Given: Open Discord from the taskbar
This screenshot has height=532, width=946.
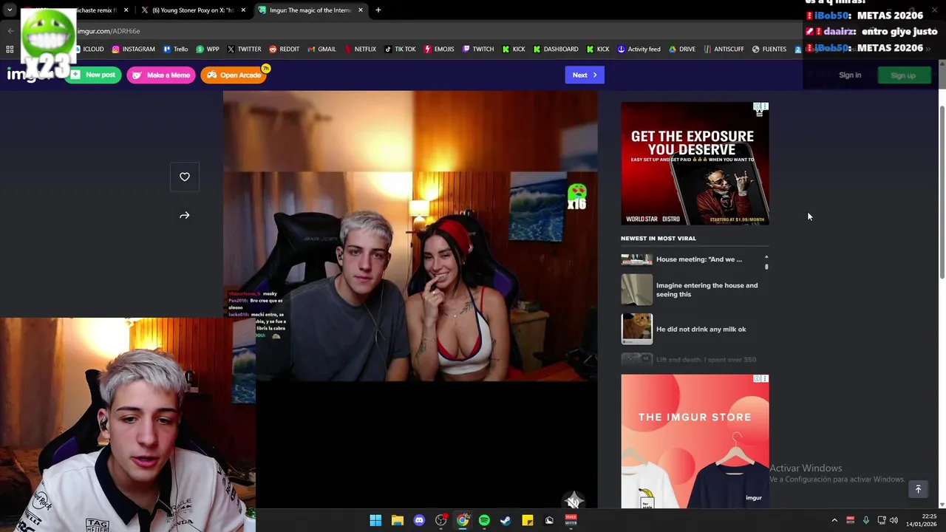Looking at the screenshot, I should 419,521.
